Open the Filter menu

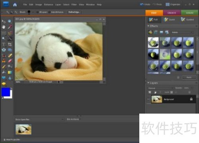[x=74, y=5]
